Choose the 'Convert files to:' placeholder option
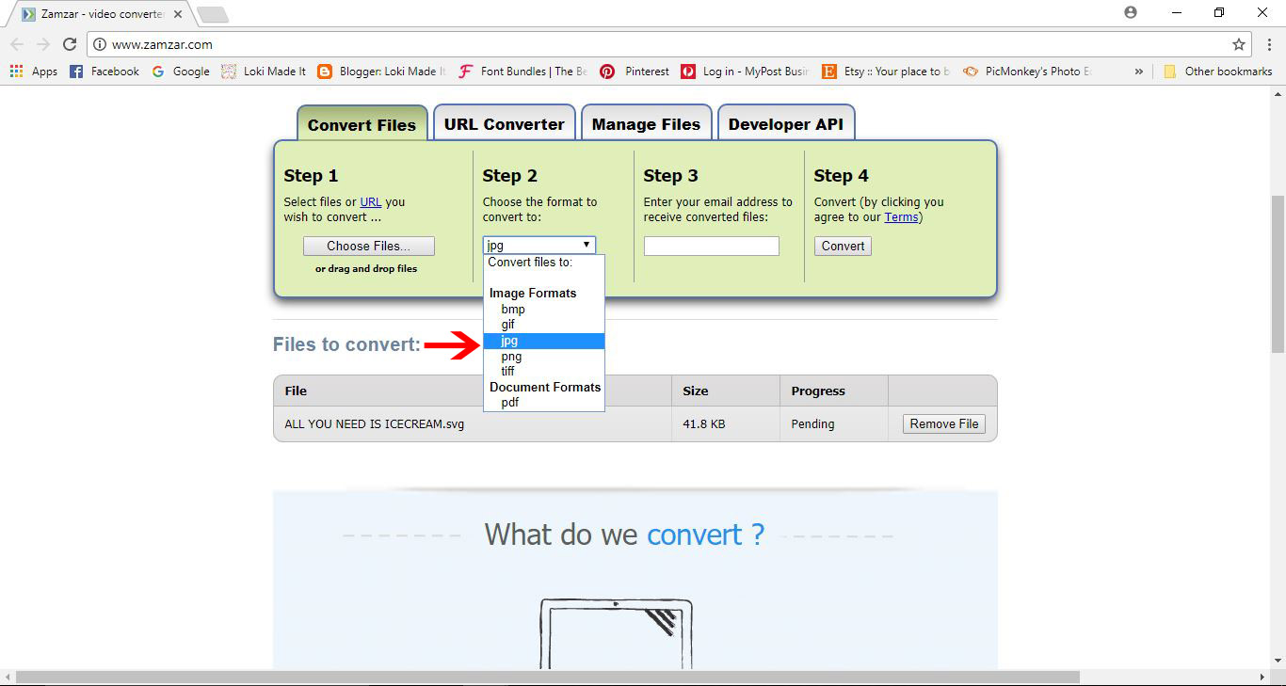1286x686 pixels. tap(544, 263)
